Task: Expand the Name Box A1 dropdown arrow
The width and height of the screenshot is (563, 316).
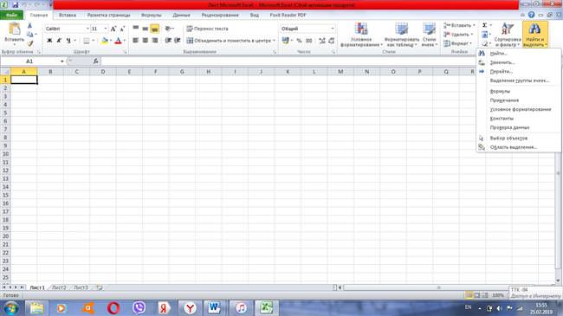Action: (61, 61)
